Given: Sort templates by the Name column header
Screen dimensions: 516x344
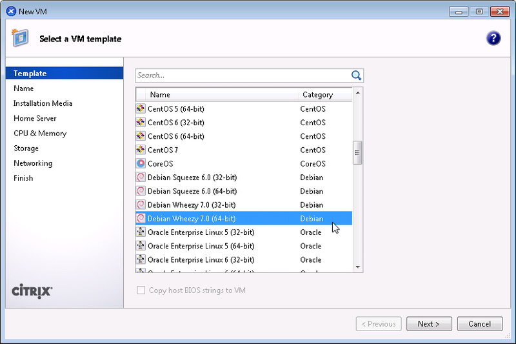Looking at the screenshot, I should tap(221, 95).
